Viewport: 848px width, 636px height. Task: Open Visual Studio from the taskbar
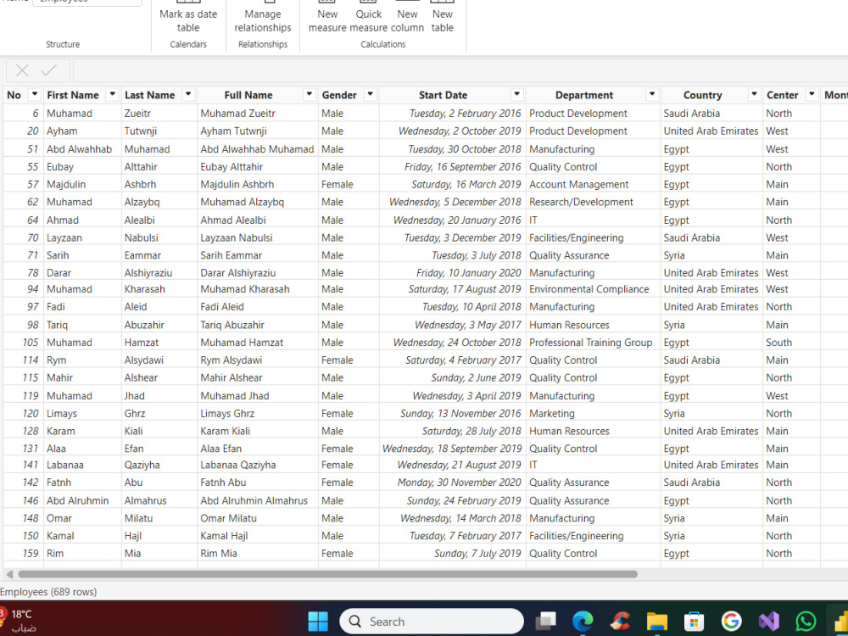[768, 622]
